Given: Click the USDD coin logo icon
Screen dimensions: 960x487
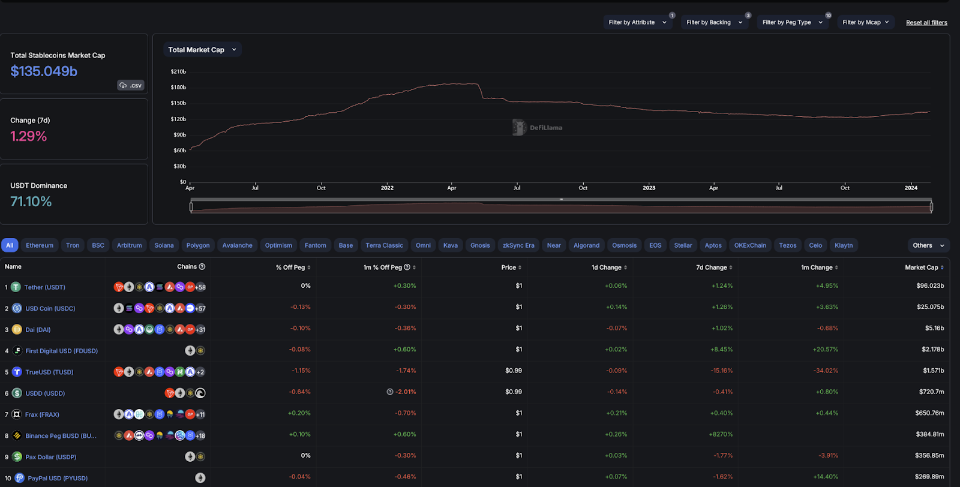Looking at the screenshot, I should click(17, 393).
